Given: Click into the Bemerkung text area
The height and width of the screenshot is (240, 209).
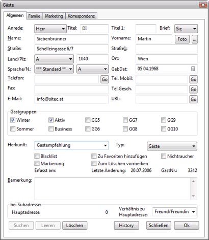Looking at the screenshot, I should pyautogui.click(x=113, y=188).
